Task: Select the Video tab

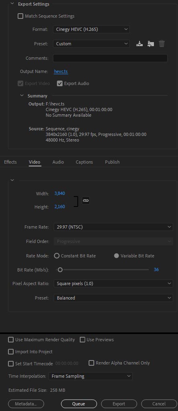Action: click(34, 162)
